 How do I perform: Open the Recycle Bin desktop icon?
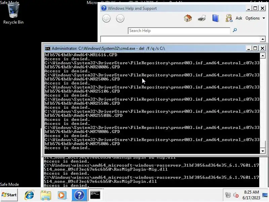[x=13, y=14]
